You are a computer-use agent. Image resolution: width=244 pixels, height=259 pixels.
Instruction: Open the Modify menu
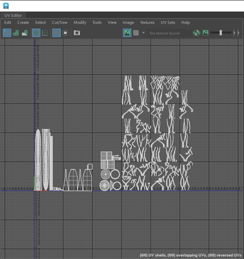point(80,23)
